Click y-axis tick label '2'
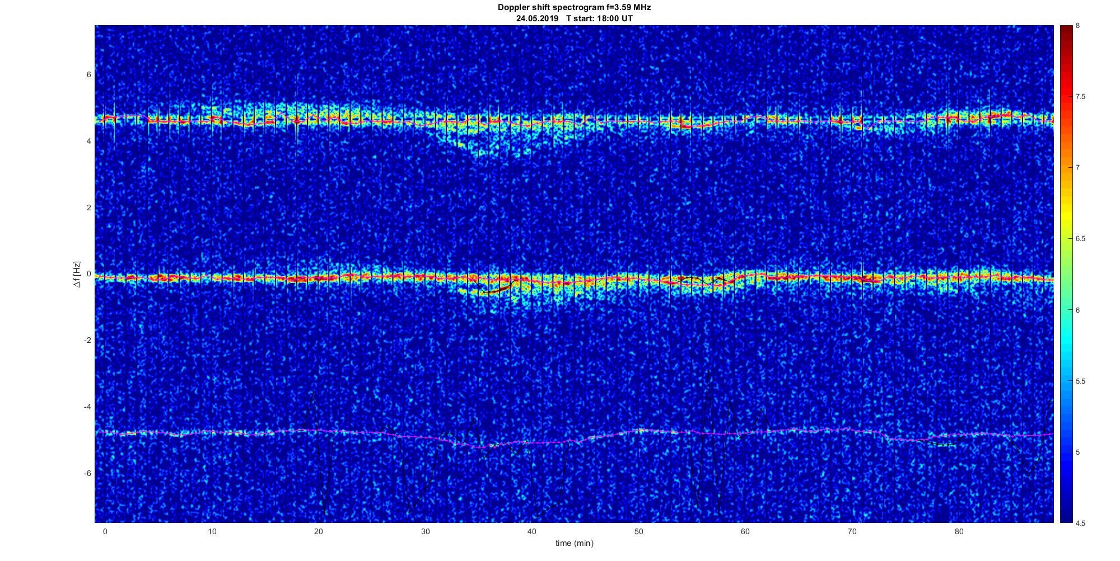The height and width of the screenshot is (561, 1120). point(88,208)
